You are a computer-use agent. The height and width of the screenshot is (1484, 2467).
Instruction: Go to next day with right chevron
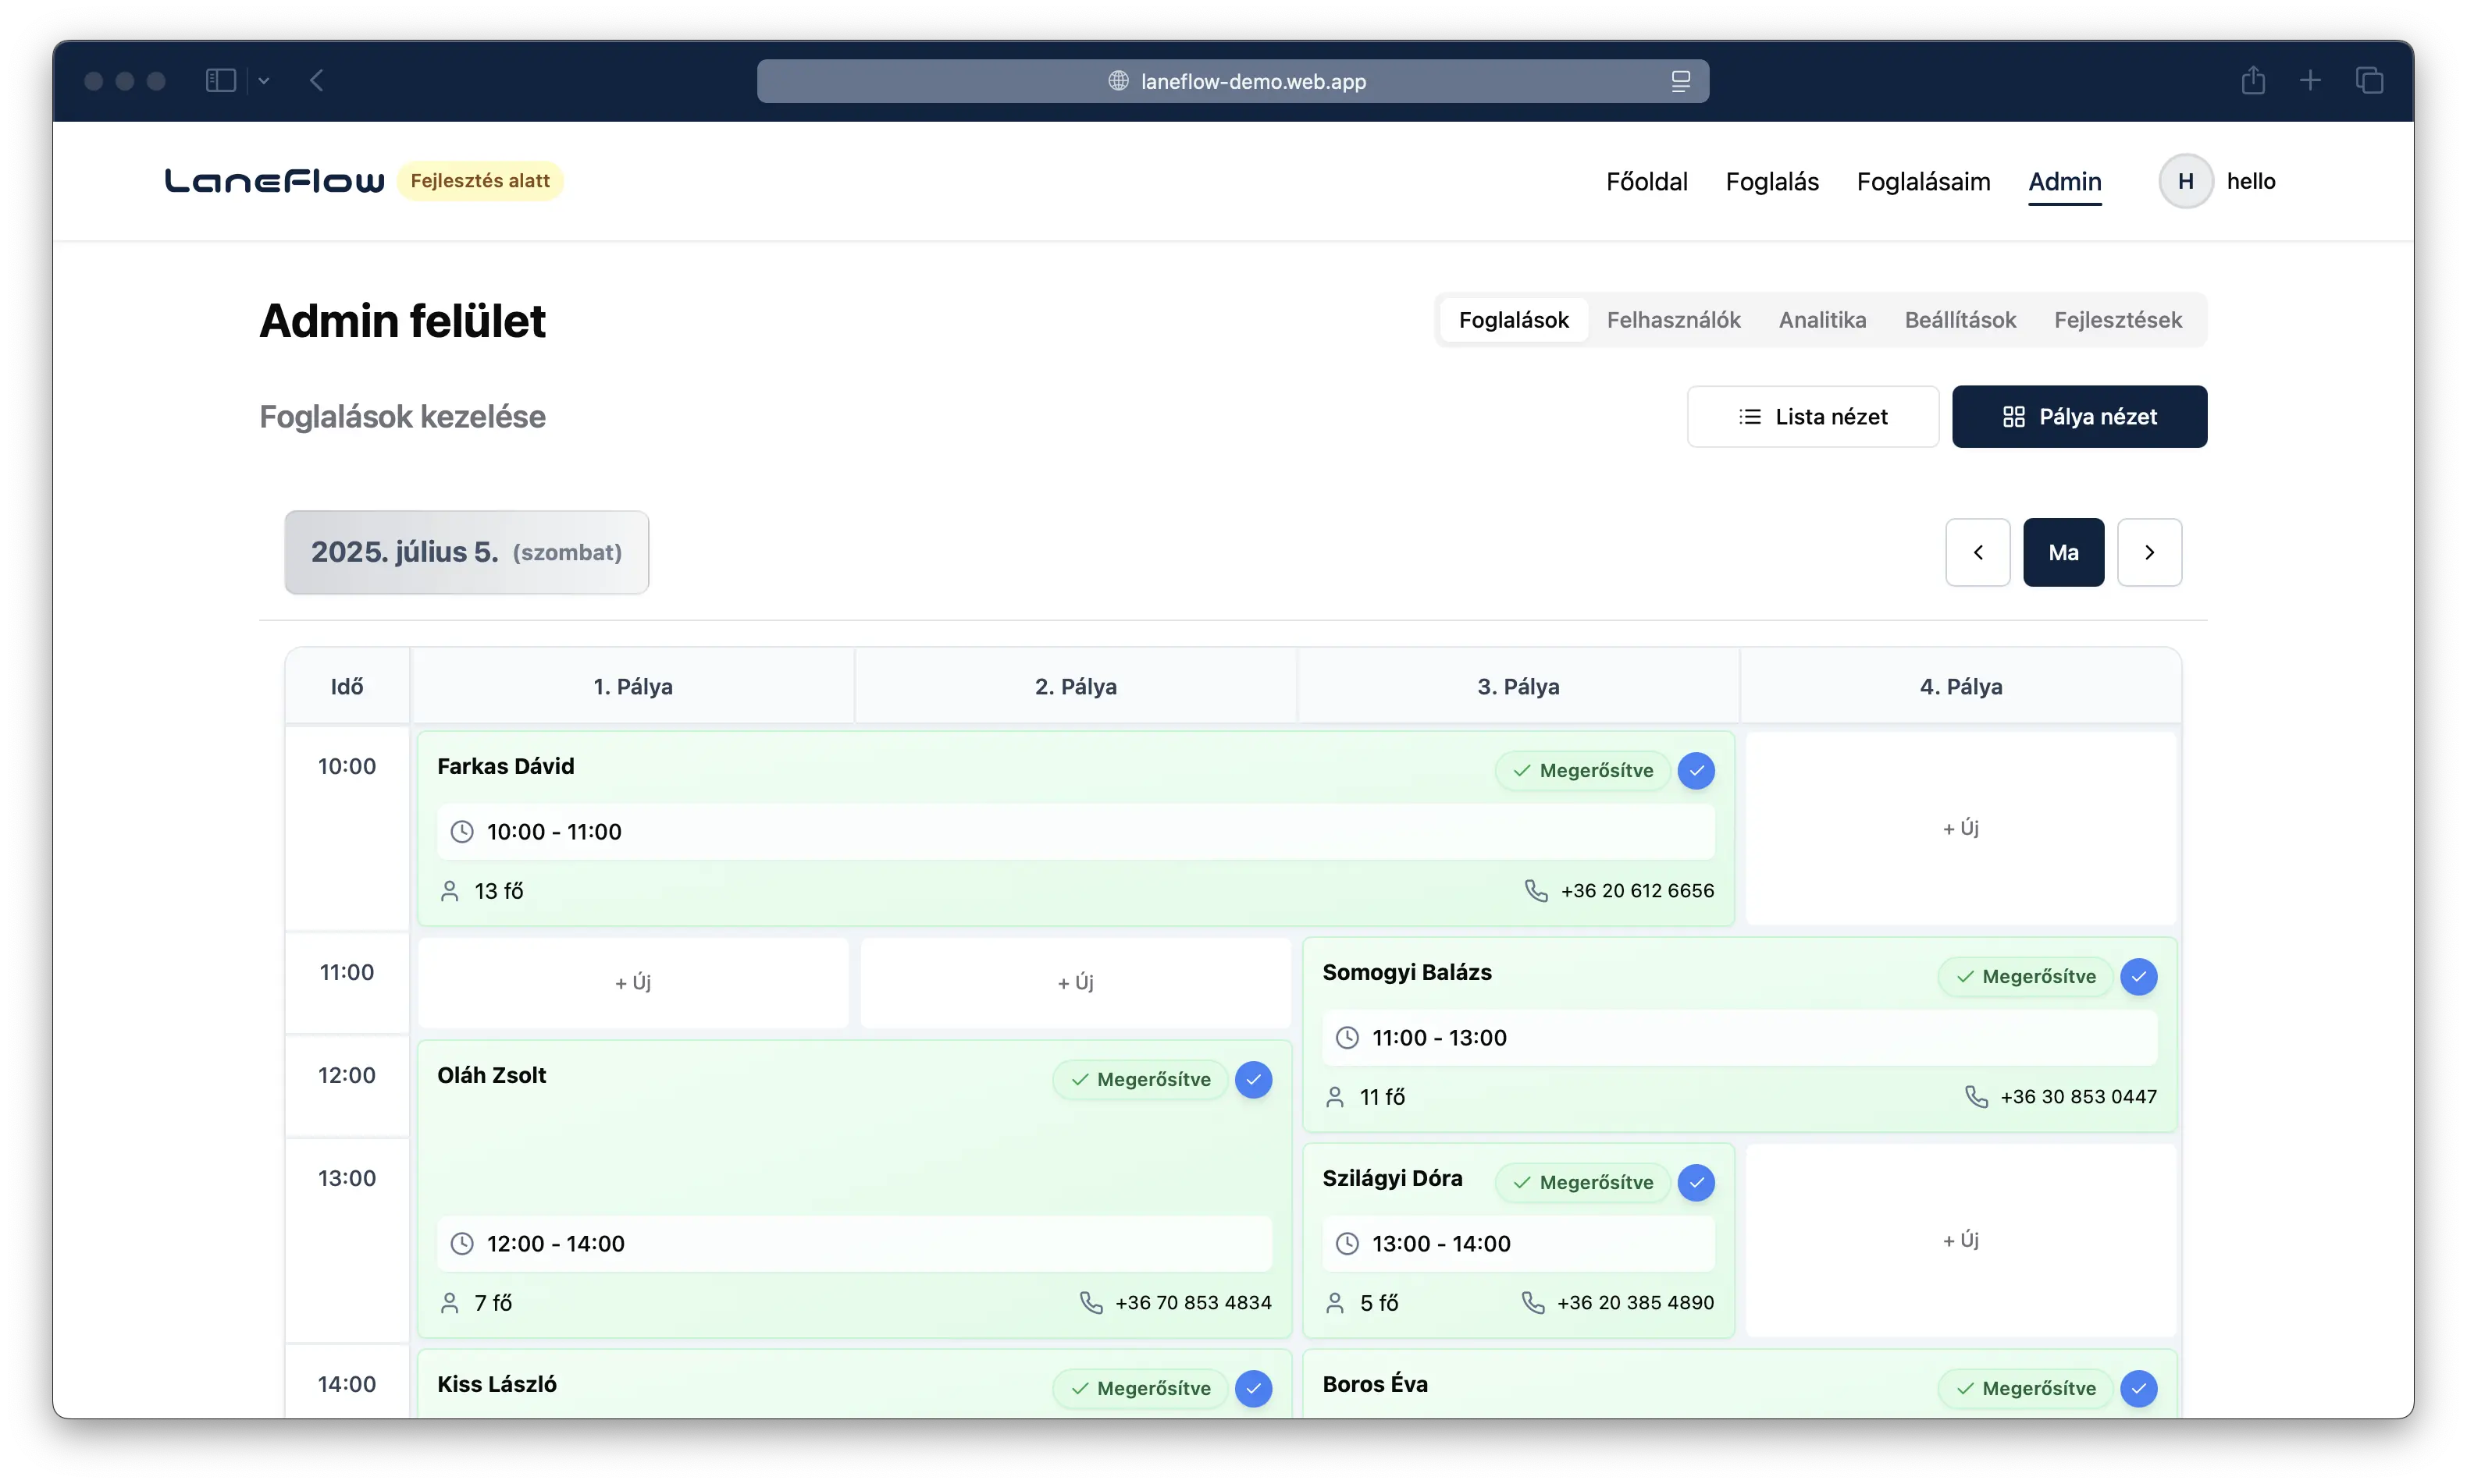coord(2149,552)
